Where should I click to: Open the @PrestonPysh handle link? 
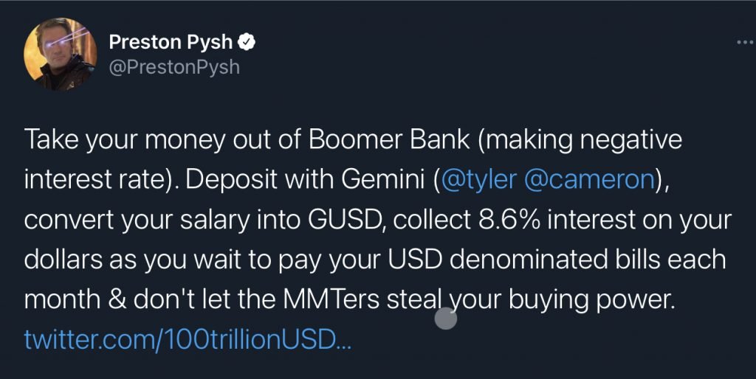coord(174,67)
